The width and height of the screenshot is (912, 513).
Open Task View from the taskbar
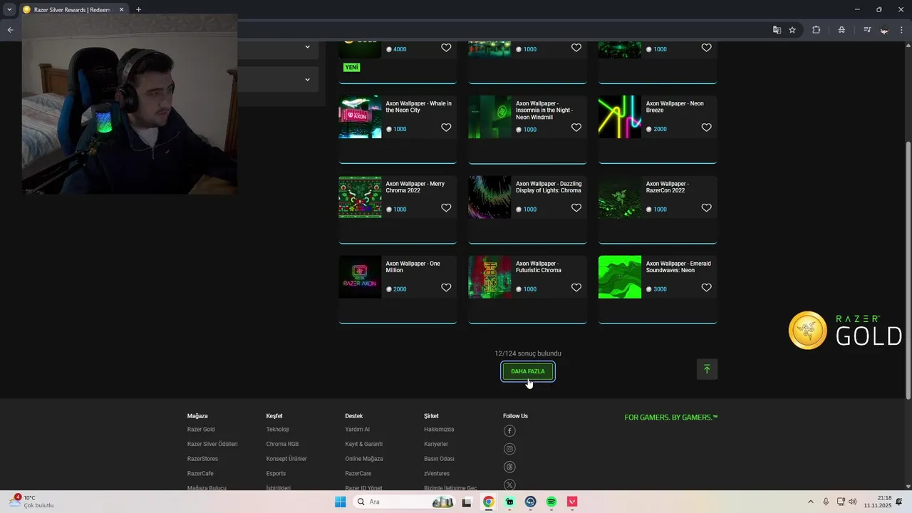(x=467, y=502)
